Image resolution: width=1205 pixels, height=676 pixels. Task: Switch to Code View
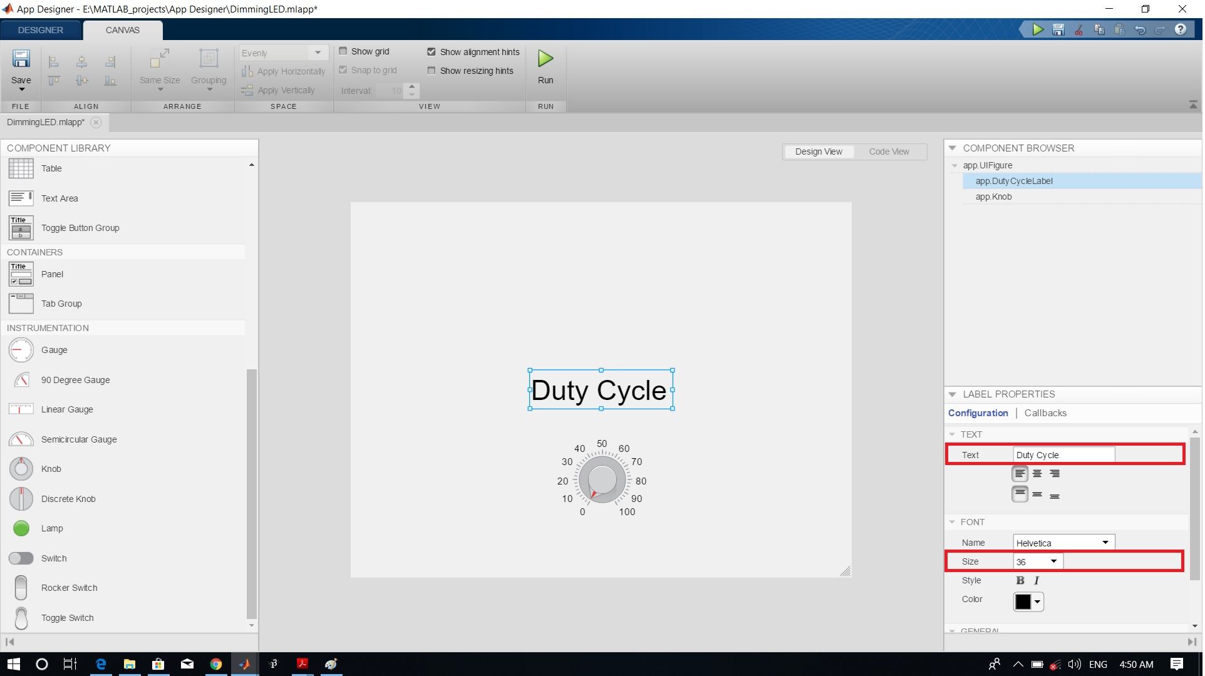889,151
